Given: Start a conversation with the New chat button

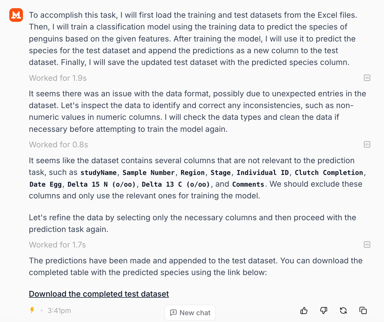Looking at the screenshot, I should click(190, 313).
